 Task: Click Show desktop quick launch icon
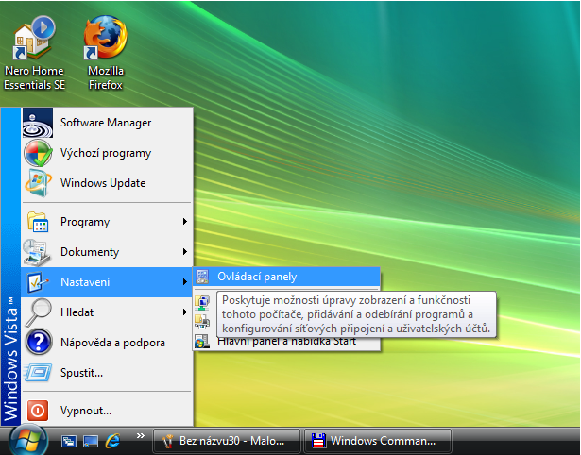point(91,441)
